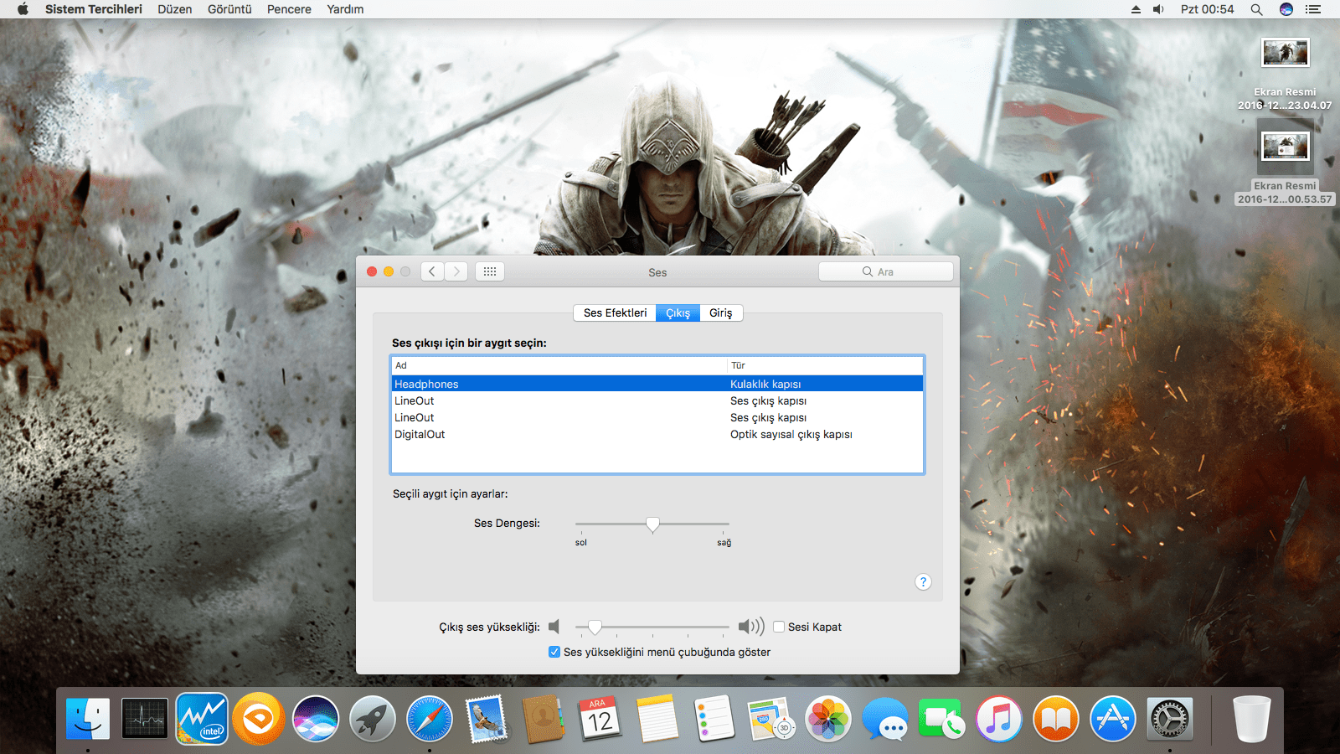1340x754 pixels.
Task: Open the Trash in the Dock
Action: (x=1252, y=719)
